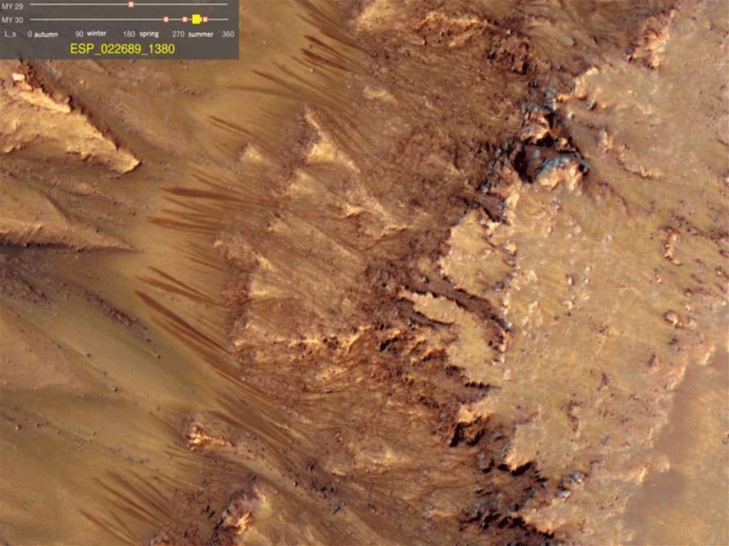Click the 360 value at the axis end
Screen dimensions: 729x546
tap(228, 33)
